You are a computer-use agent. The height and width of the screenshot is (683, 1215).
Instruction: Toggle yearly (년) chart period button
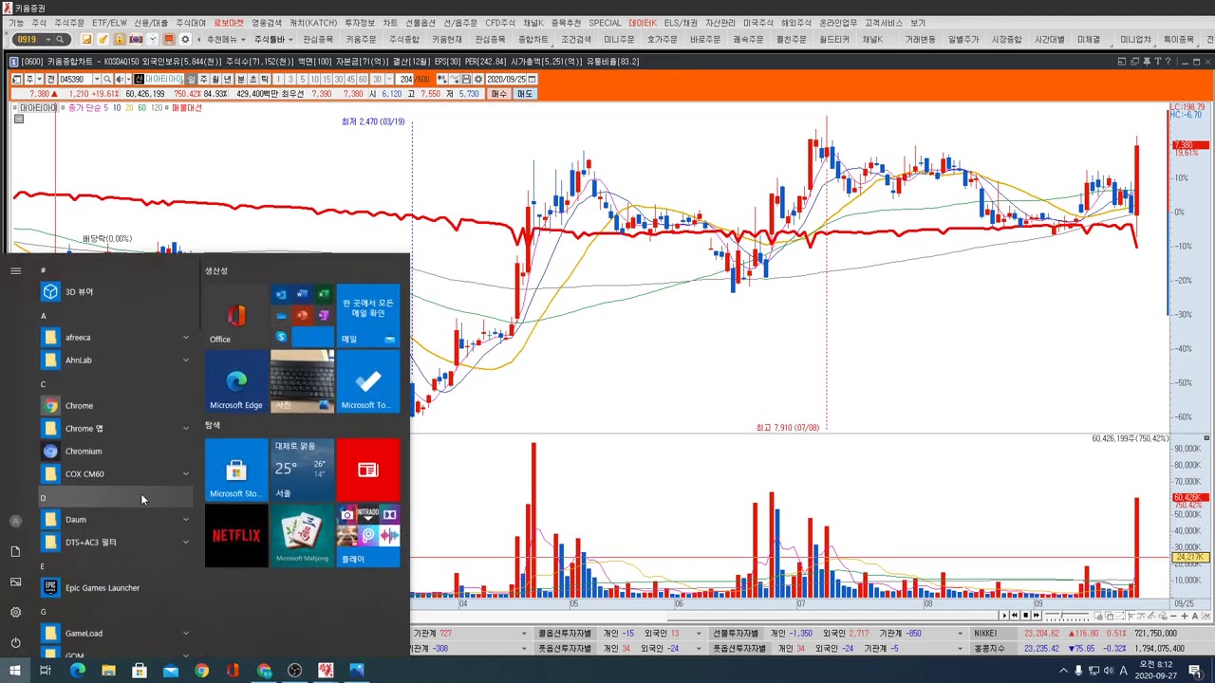pyautogui.click(x=228, y=79)
